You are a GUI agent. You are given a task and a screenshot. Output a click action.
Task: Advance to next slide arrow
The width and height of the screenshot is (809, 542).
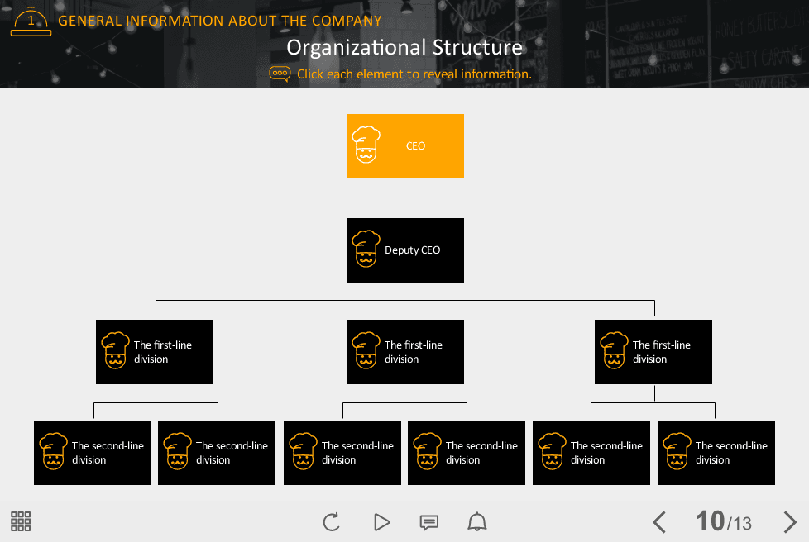[789, 522]
